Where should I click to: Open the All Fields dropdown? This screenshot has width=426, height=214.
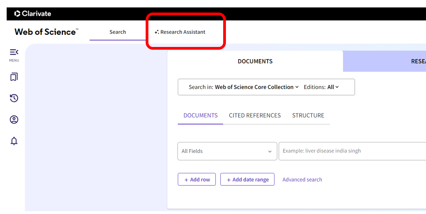[227, 151]
